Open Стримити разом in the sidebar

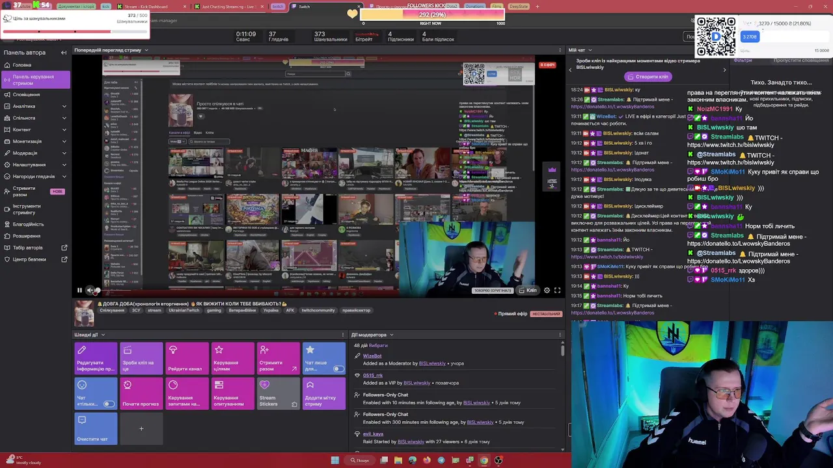[x=36, y=191]
